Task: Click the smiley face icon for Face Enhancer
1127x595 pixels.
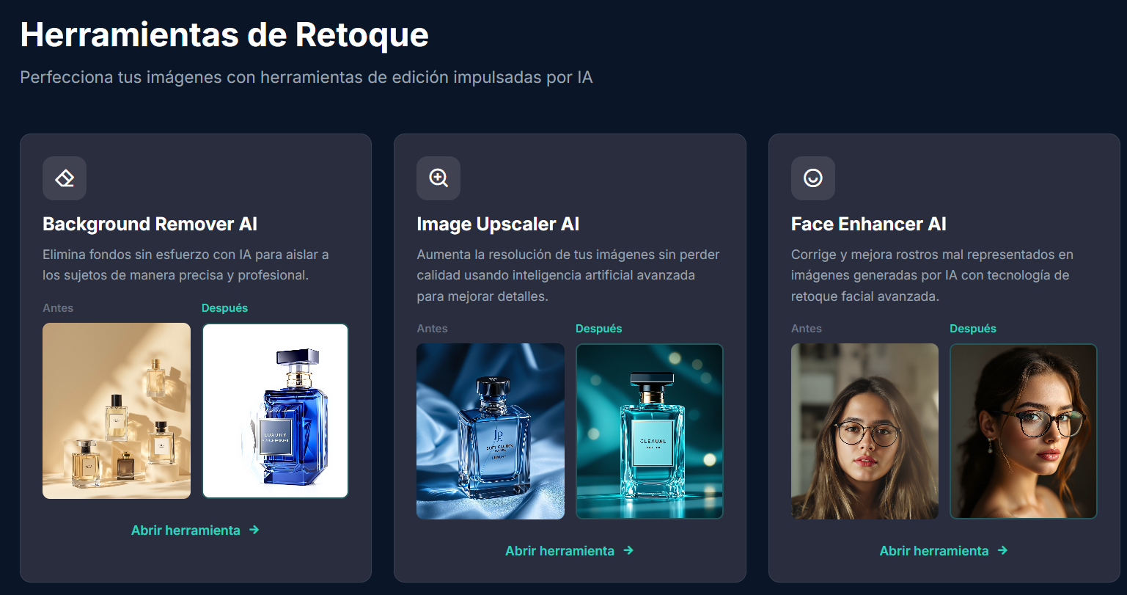Action: [x=812, y=178]
